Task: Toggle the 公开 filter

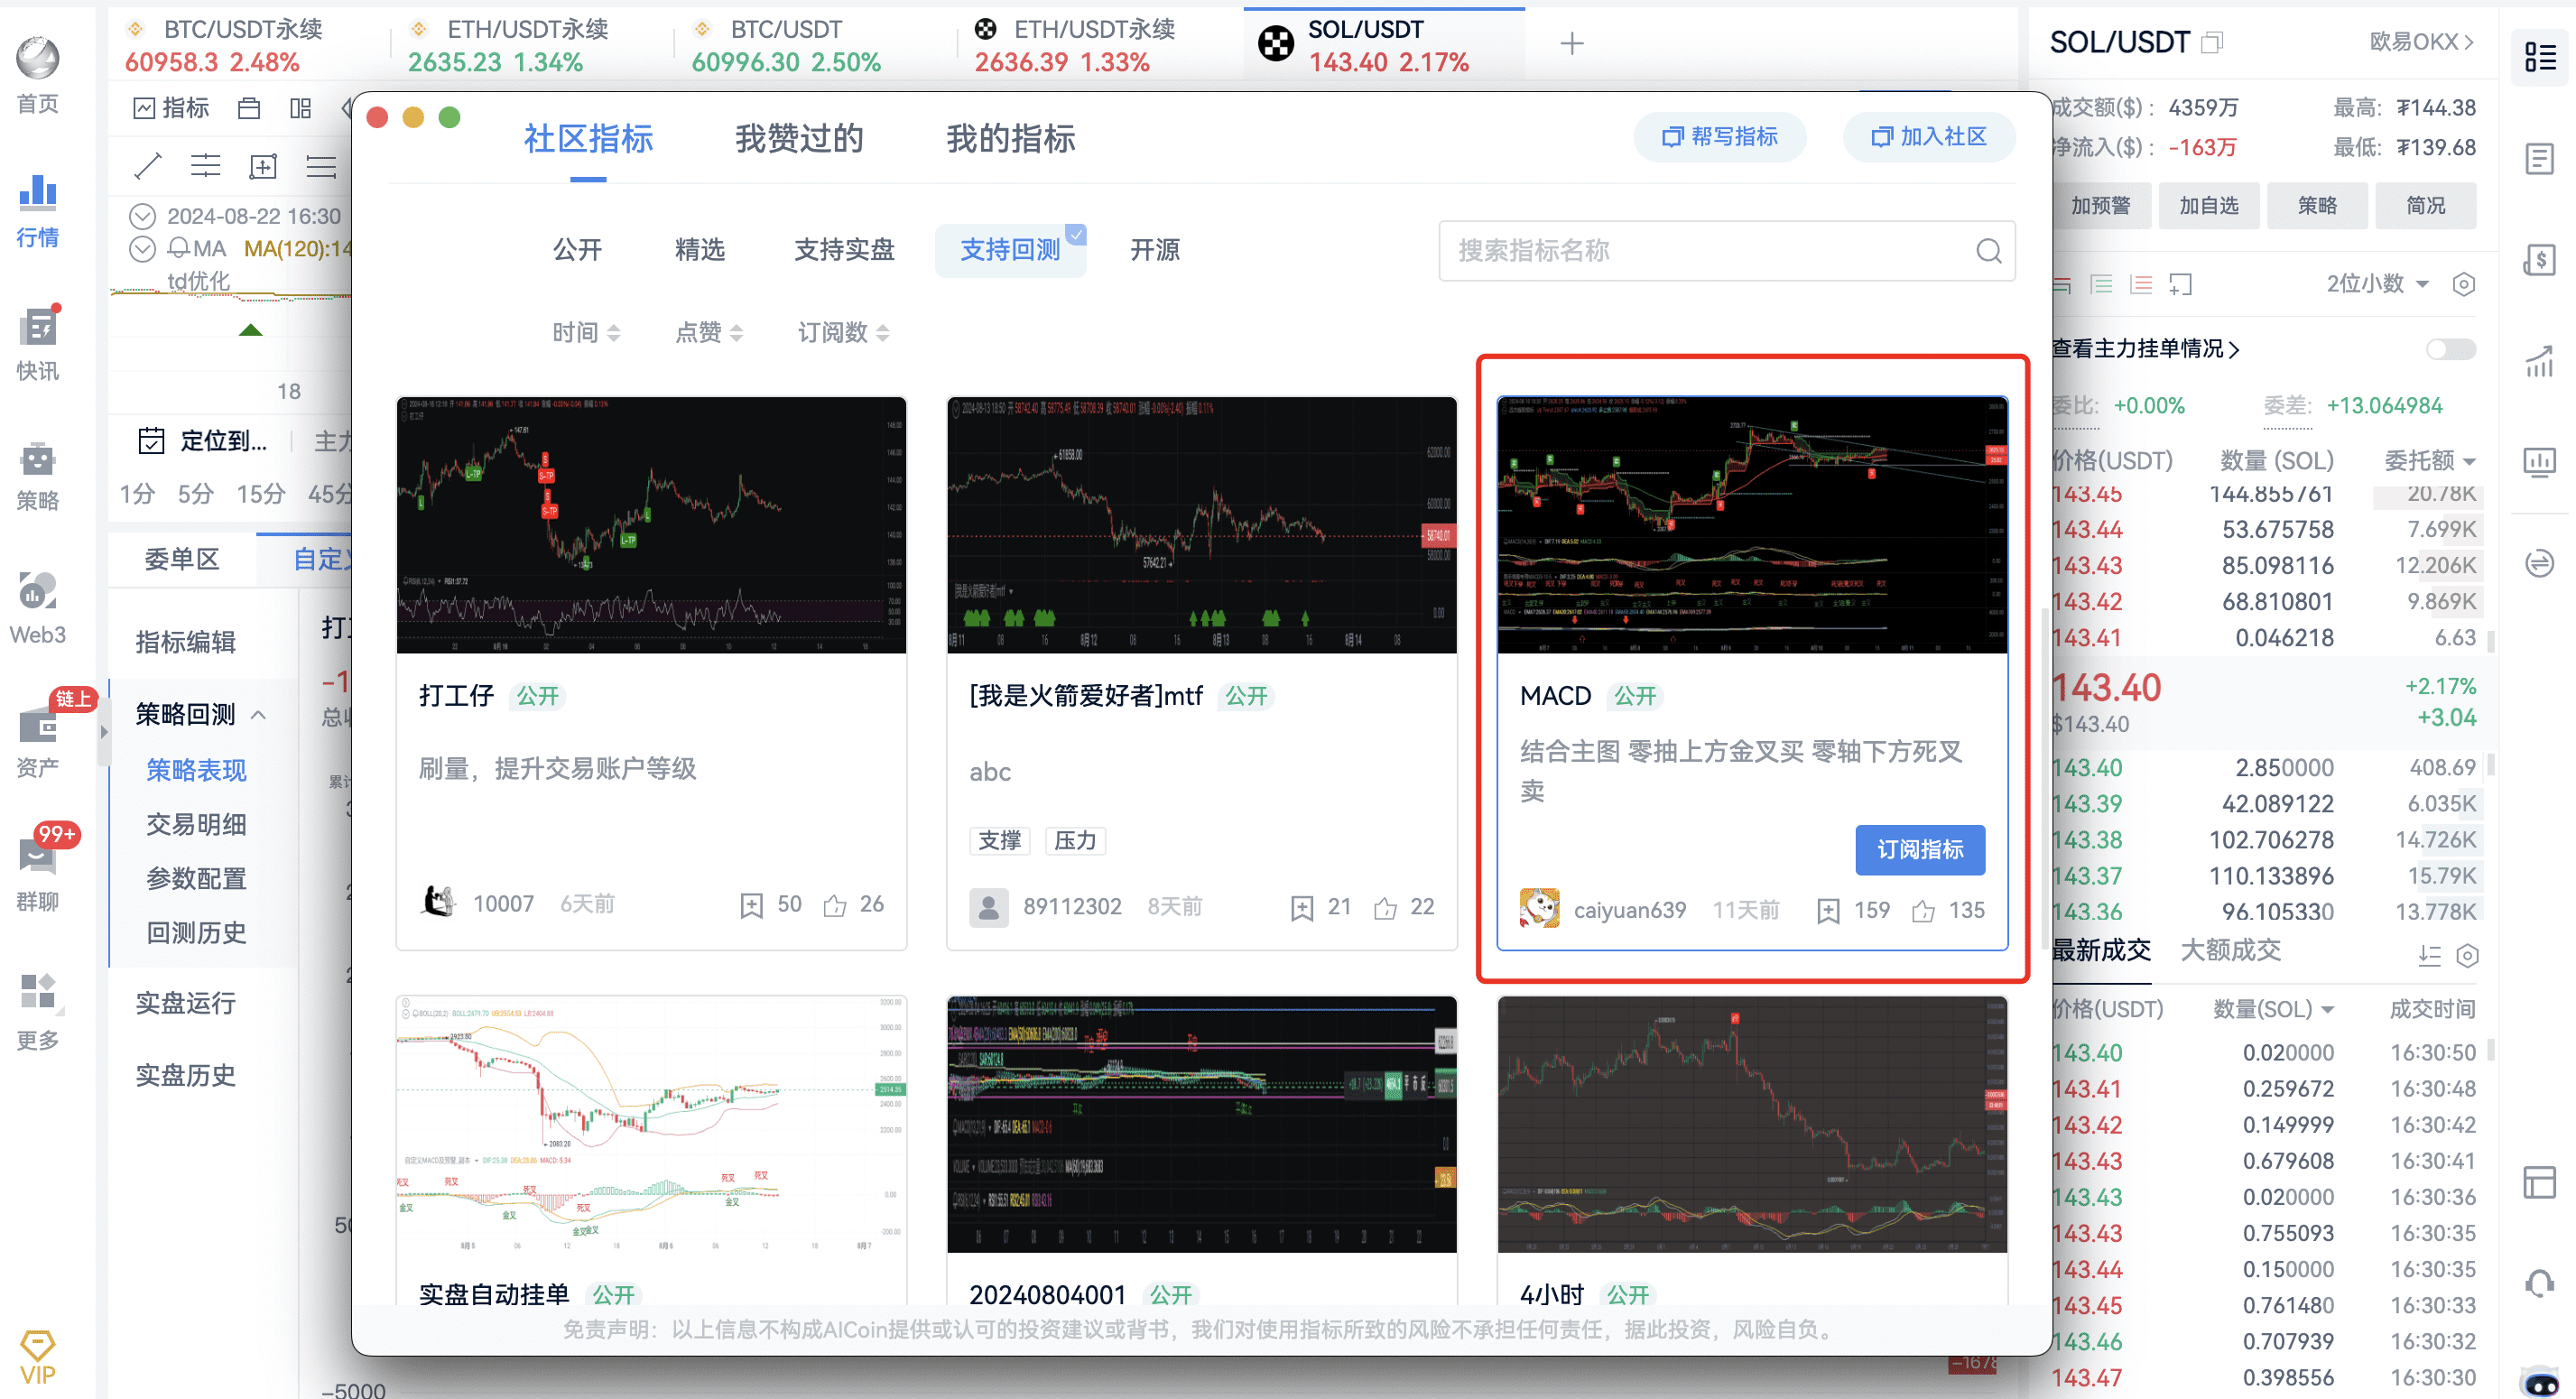Action: click(x=578, y=250)
